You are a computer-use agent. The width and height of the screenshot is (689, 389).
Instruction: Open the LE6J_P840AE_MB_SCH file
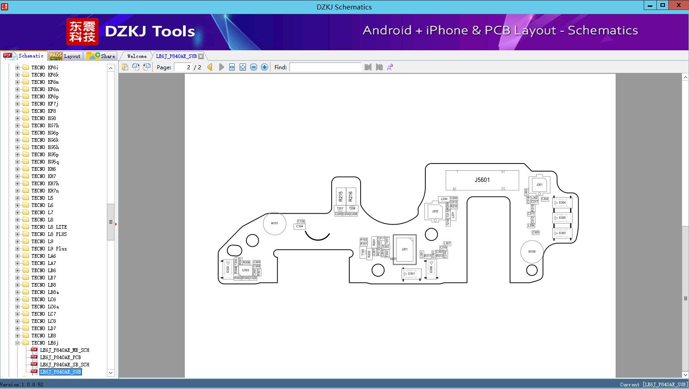click(64, 350)
